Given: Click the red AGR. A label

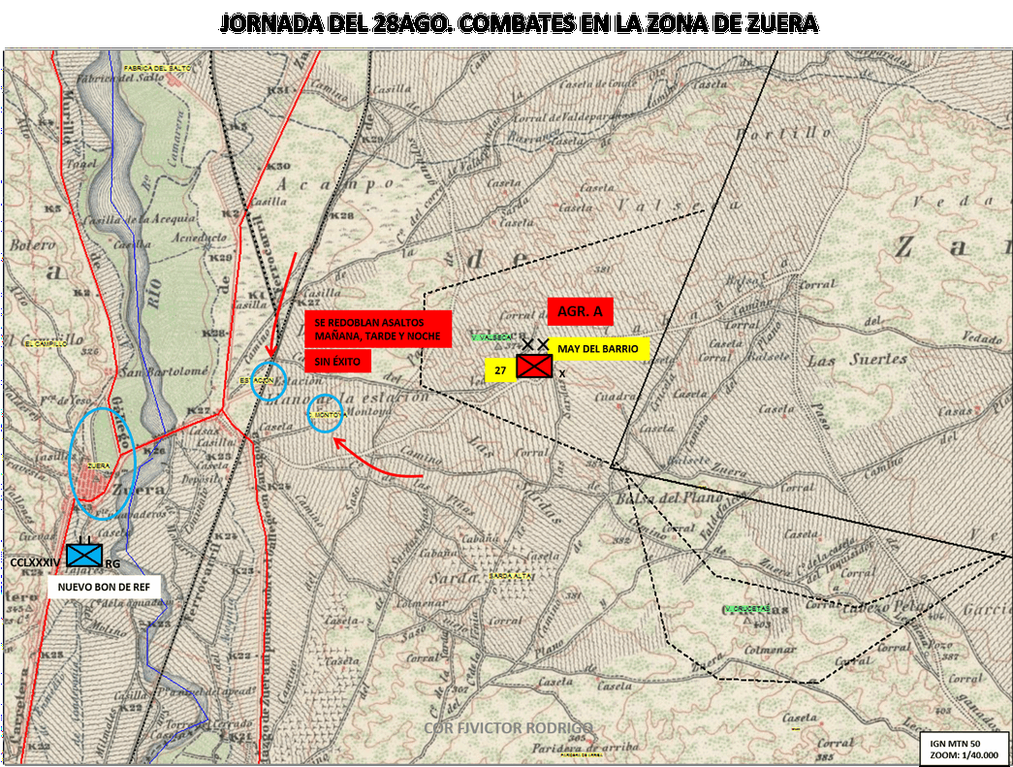Looking at the screenshot, I should click(580, 311).
